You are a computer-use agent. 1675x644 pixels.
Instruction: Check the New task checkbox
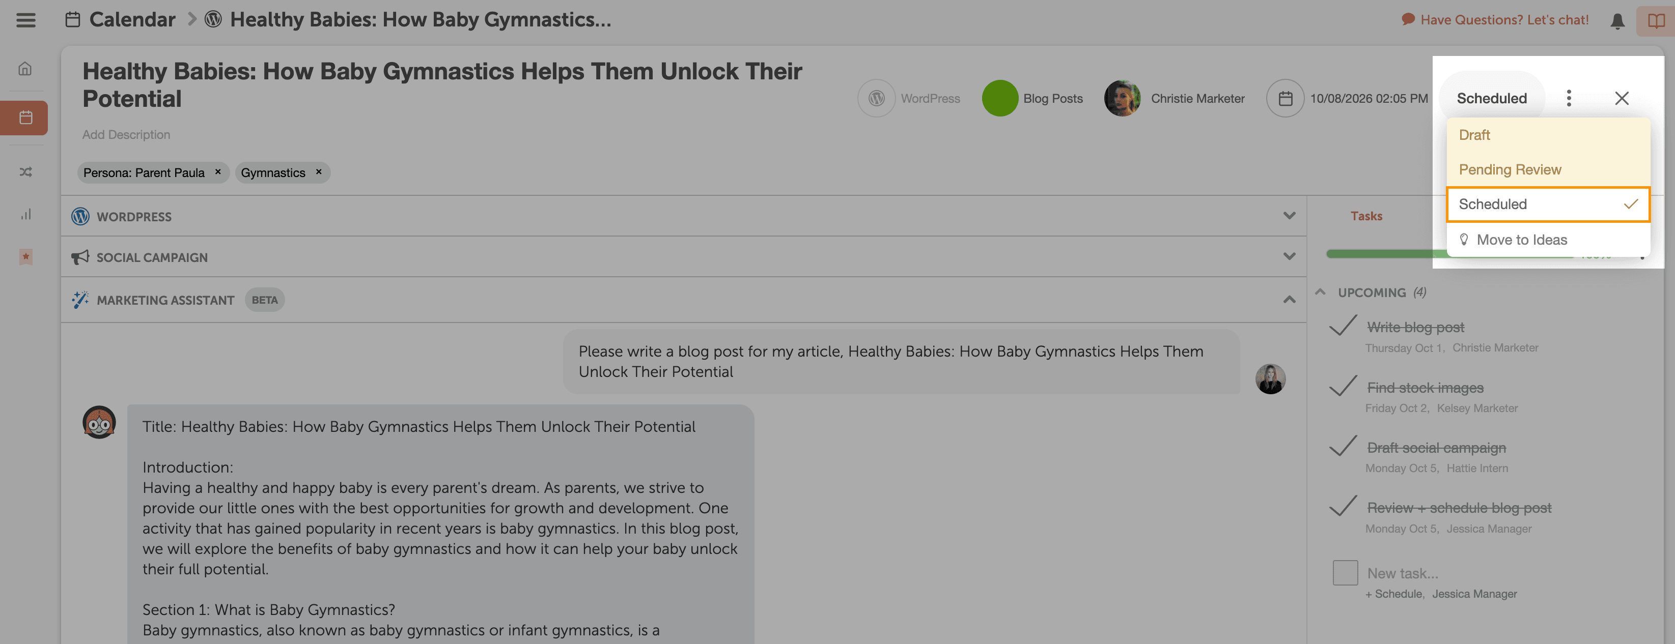pos(1345,572)
